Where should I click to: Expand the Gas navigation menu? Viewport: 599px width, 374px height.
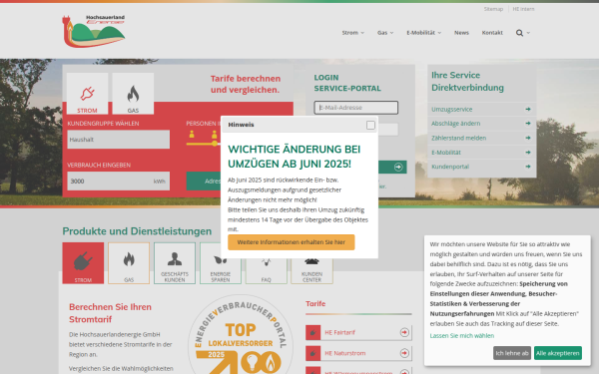(x=385, y=33)
